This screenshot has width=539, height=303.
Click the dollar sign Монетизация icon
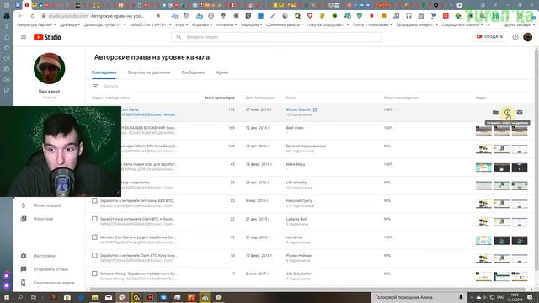(24, 205)
